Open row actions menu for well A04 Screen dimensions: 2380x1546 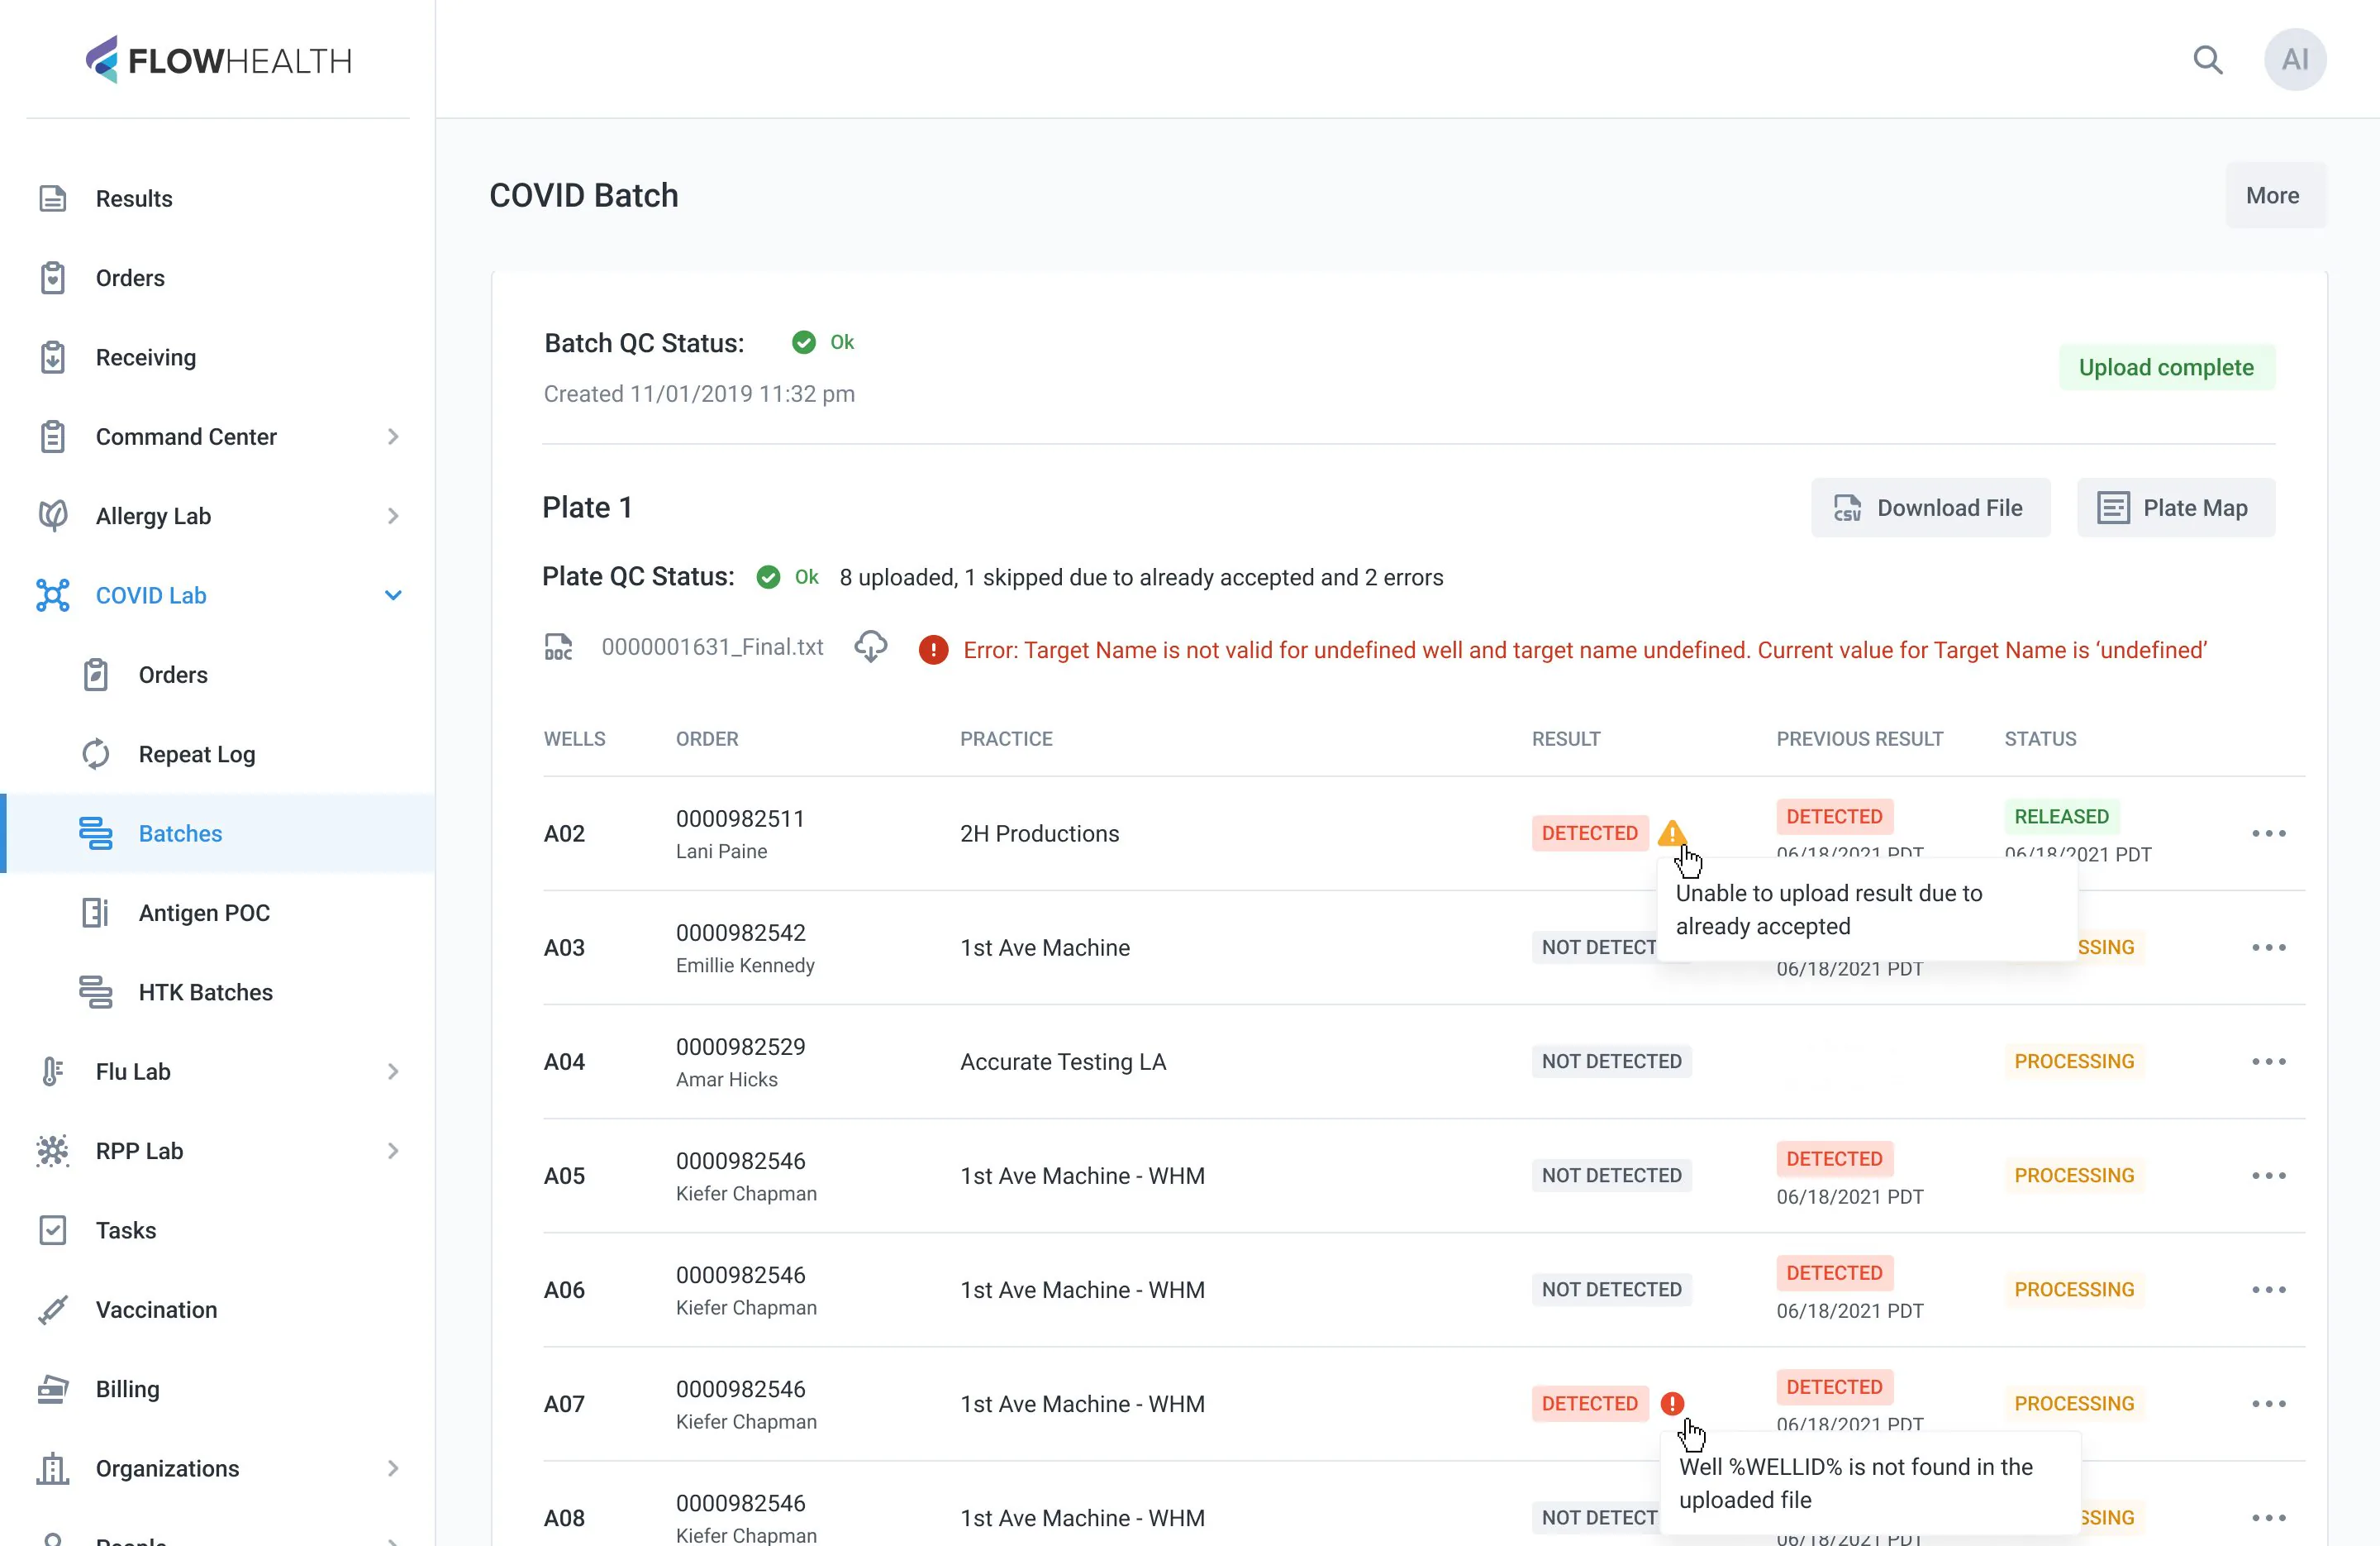coord(2269,1062)
